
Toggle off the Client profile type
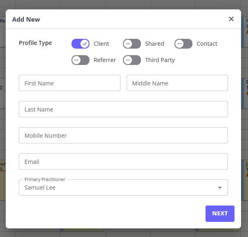pos(80,44)
